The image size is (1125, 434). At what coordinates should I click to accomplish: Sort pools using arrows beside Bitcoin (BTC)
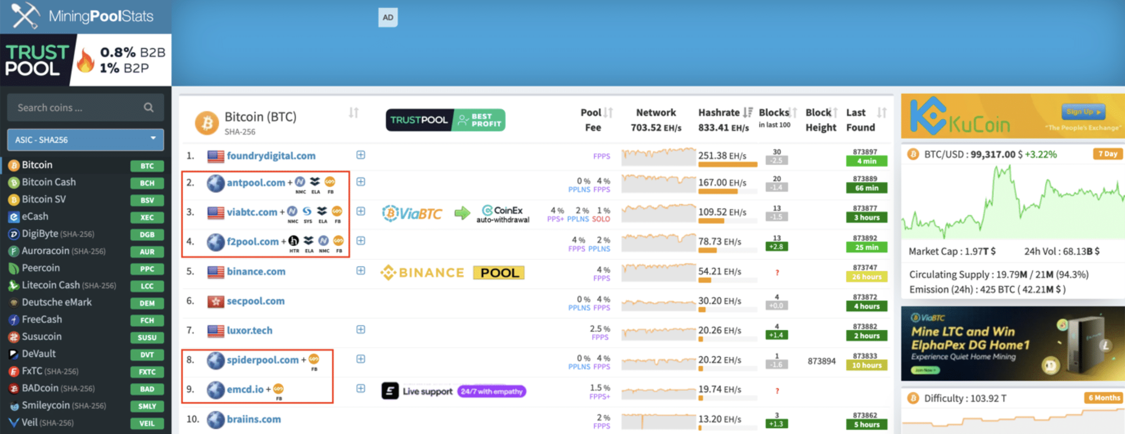pyautogui.click(x=354, y=113)
